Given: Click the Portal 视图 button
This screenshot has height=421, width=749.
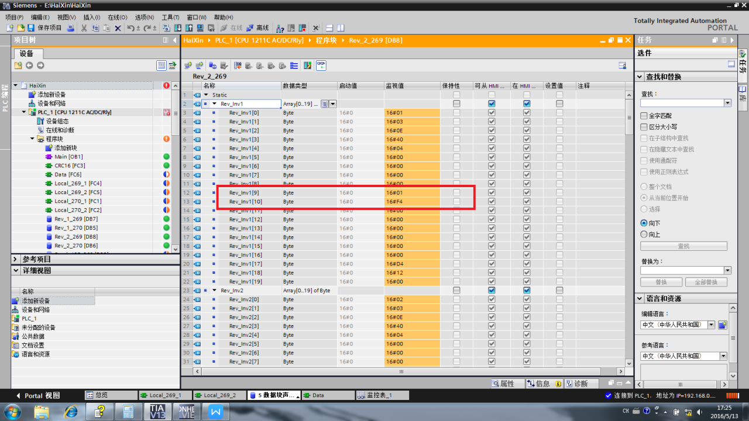Looking at the screenshot, I should (x=38, y=395).
